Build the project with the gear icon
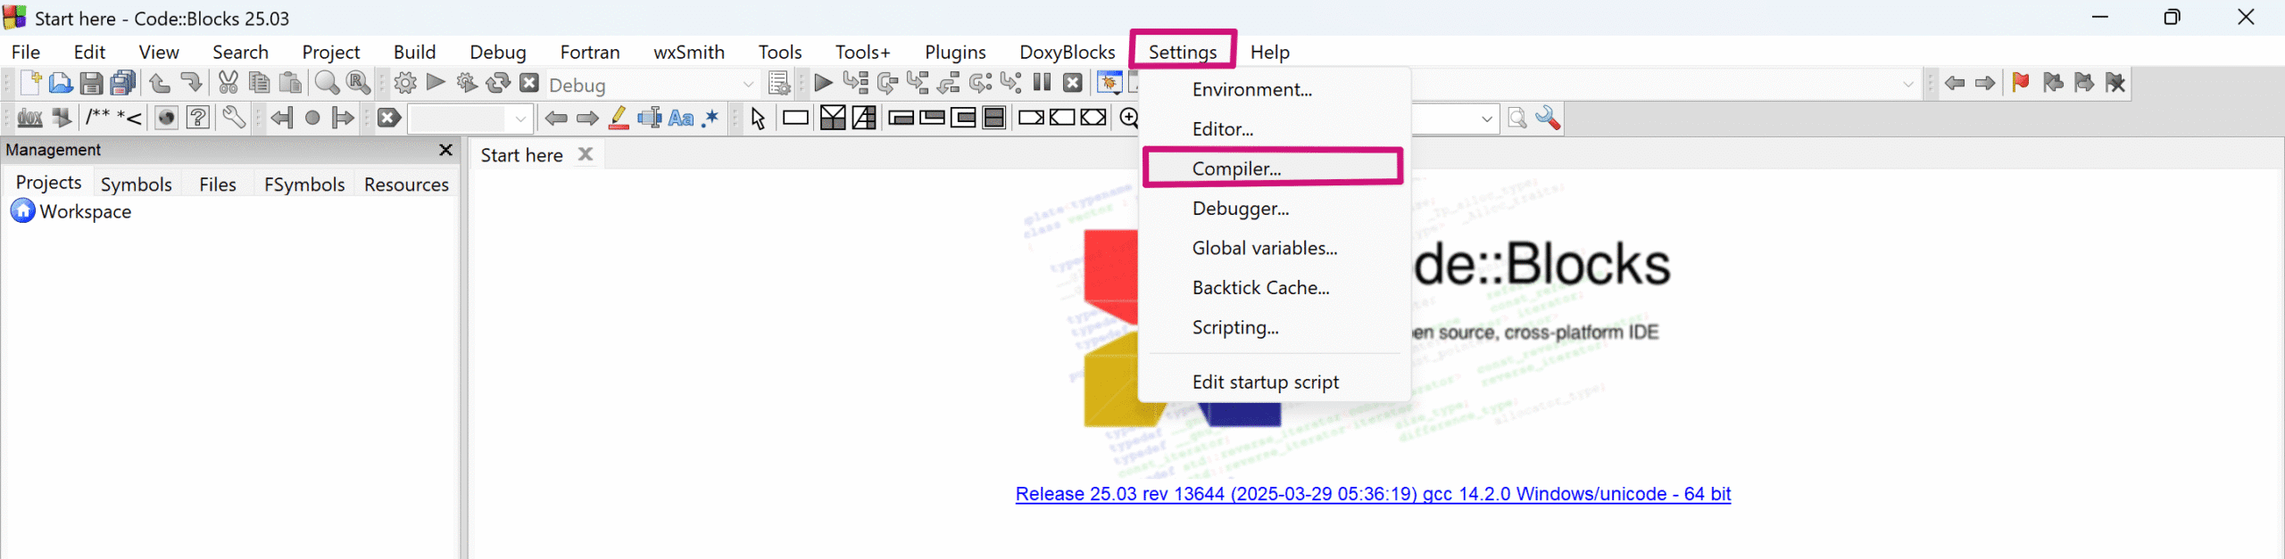Viewport: 2285px width, 559px height. [405, 83]
